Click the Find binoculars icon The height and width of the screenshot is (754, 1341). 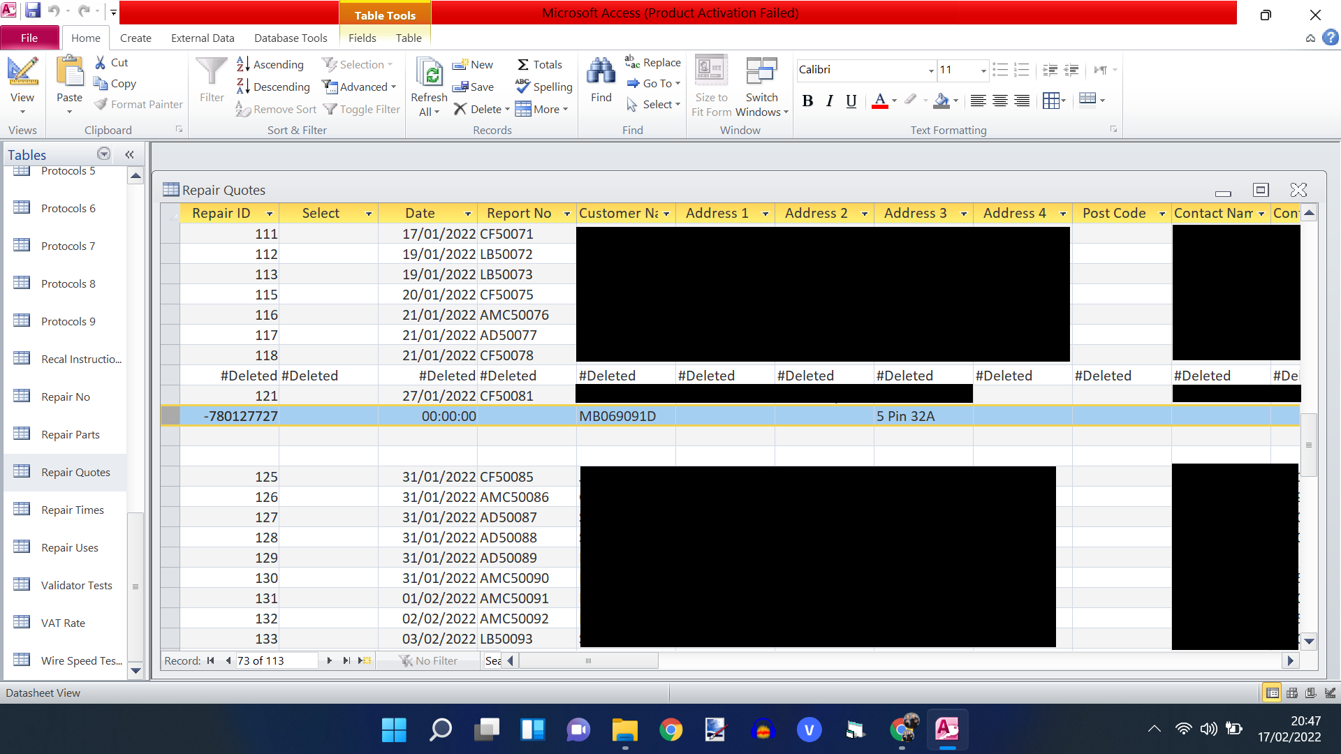tap(601, 71)
